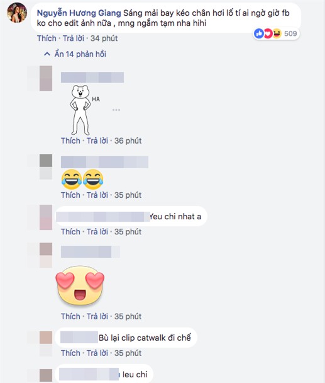This screenshot has height=383, width=325.
Task: Click Trả lời under the heart-eyes sticker
Action: [97, 316]
